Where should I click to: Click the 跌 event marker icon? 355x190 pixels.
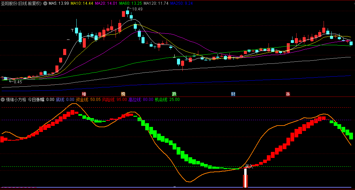[x=174, y=94]
